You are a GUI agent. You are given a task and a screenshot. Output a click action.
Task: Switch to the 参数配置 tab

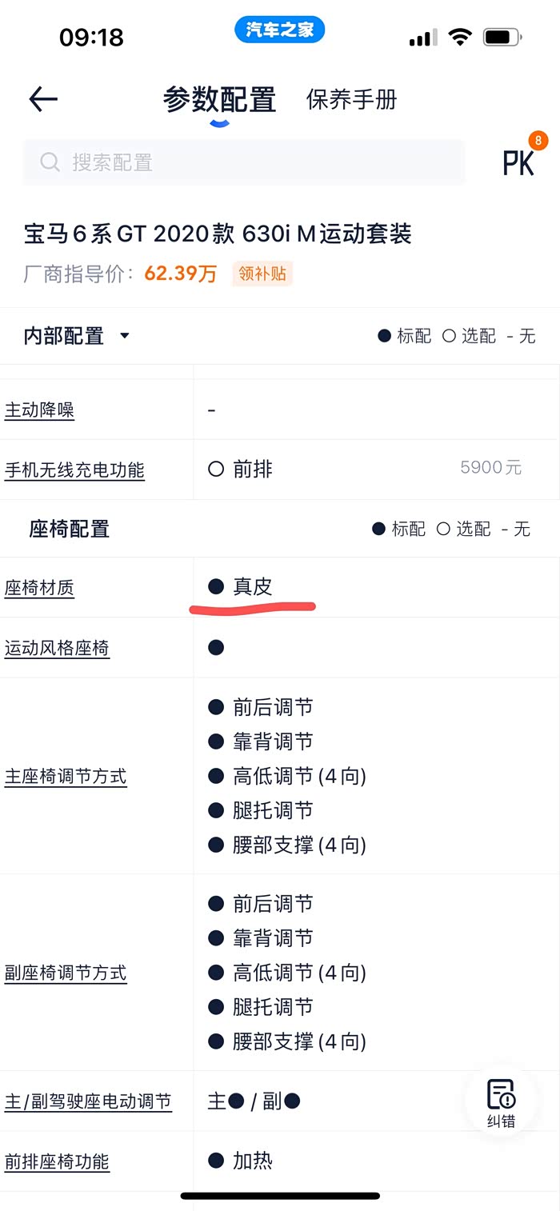[x=219, y=100]
